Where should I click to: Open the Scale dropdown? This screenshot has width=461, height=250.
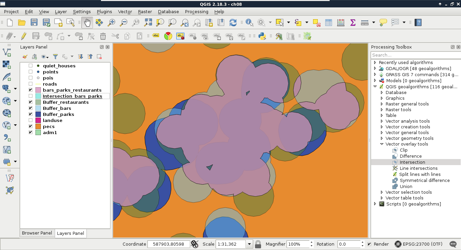point(250,244)
